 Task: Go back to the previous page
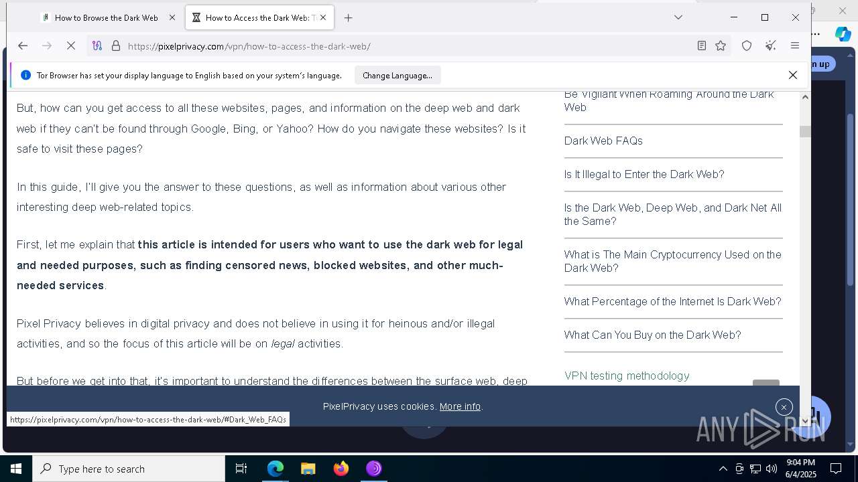click(23, 46)
